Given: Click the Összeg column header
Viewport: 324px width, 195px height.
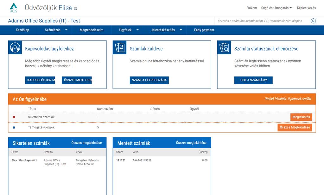Looking at the screenshot, I should 203,152.
